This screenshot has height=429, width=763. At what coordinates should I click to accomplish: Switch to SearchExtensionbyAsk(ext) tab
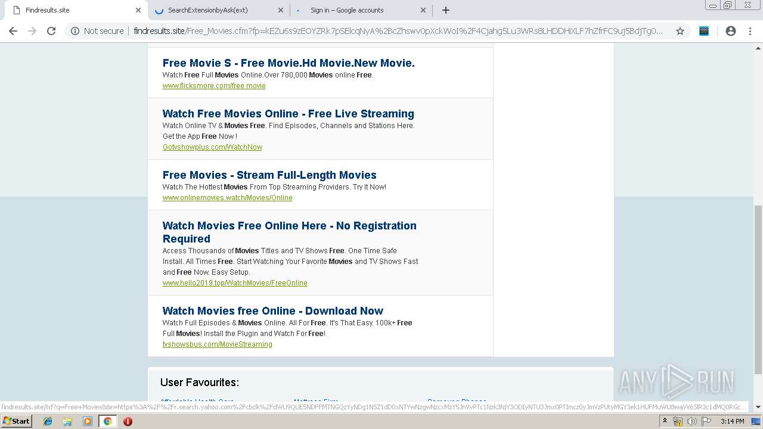coord(218,10)
